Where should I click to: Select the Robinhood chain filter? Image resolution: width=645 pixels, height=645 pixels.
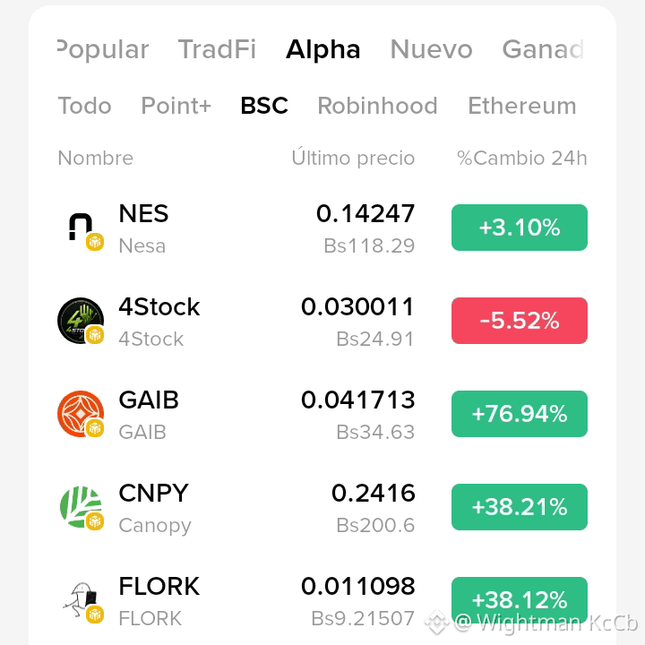click(x=378, y=106)
